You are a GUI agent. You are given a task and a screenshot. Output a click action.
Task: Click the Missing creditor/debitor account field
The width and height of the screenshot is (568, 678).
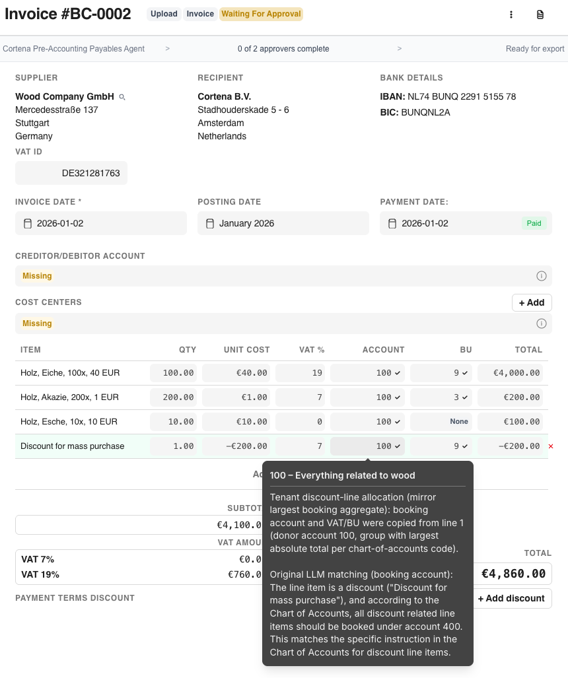(283, 276)
